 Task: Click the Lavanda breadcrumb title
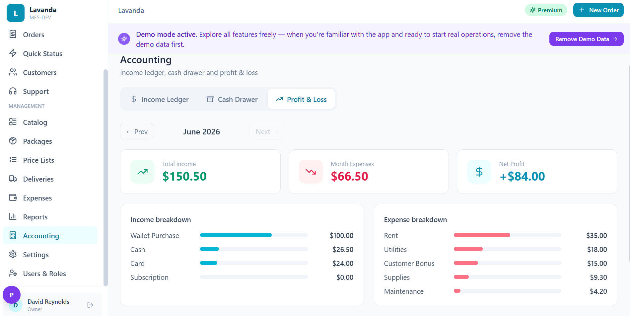[x=131, y=10]
